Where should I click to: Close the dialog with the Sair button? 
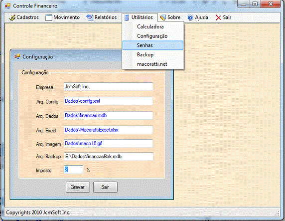(105, 187)
